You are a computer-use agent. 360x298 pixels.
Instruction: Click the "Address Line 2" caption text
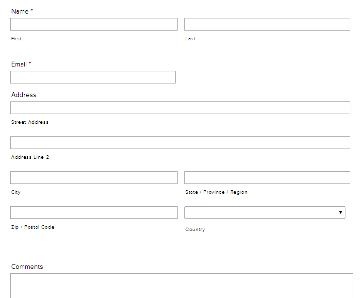tap(30, 157)
